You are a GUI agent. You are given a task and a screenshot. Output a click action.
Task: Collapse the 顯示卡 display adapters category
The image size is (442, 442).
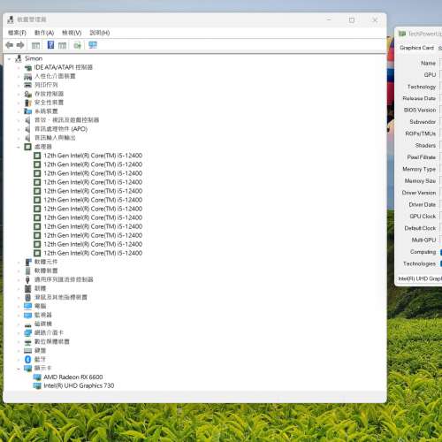19,369
